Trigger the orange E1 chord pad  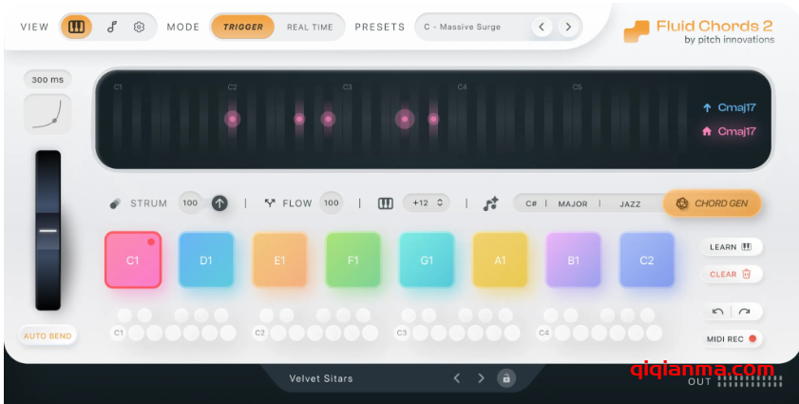tap(279, 260)
